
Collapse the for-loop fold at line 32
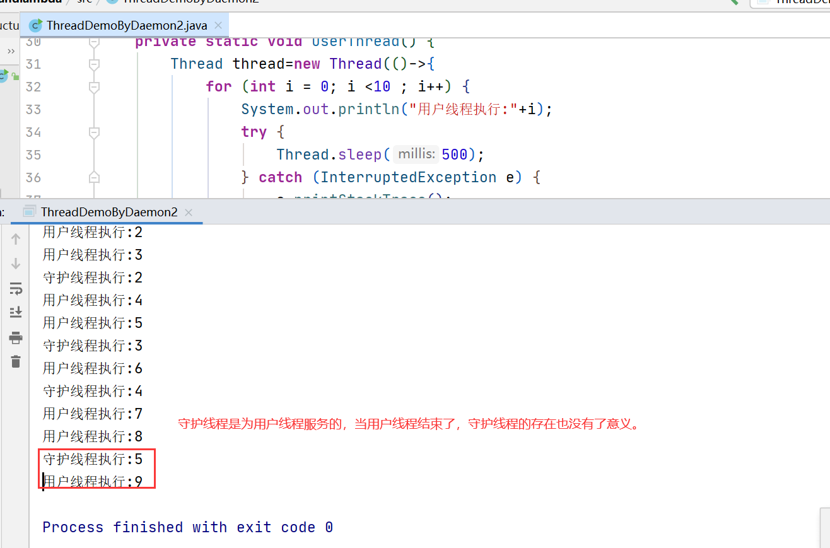point(94,86)
